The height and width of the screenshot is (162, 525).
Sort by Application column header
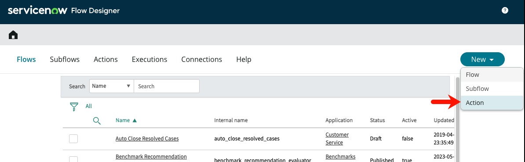[339, 120]
